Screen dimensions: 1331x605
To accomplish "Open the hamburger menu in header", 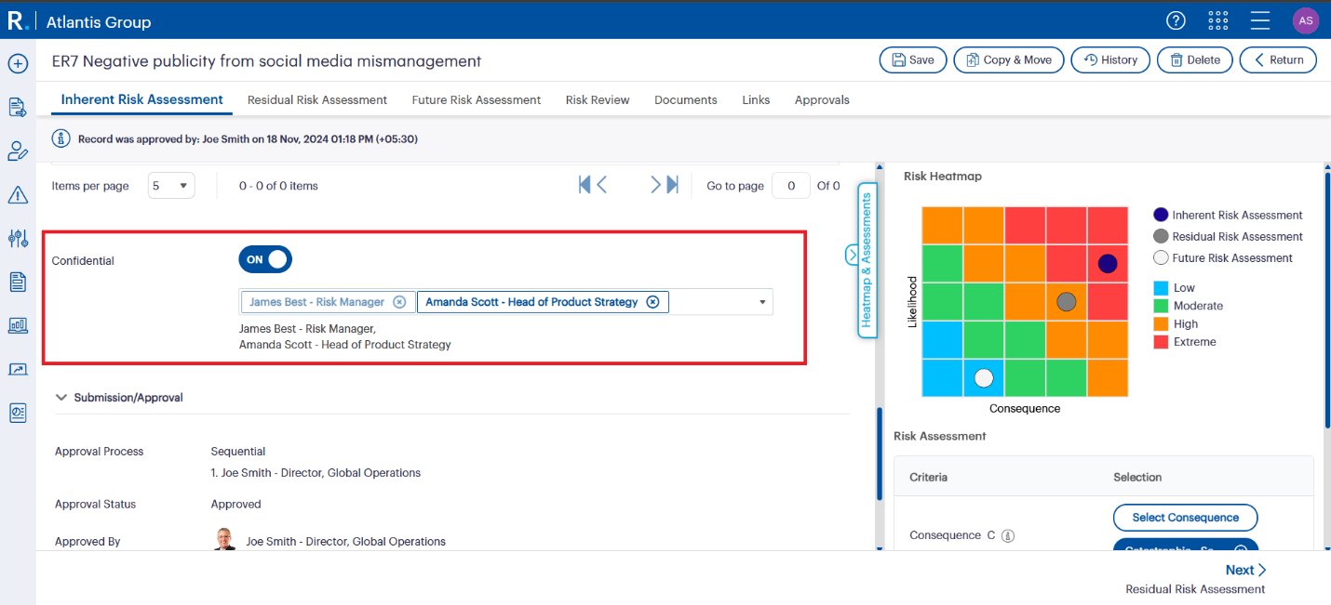I will click(1260, 20).
